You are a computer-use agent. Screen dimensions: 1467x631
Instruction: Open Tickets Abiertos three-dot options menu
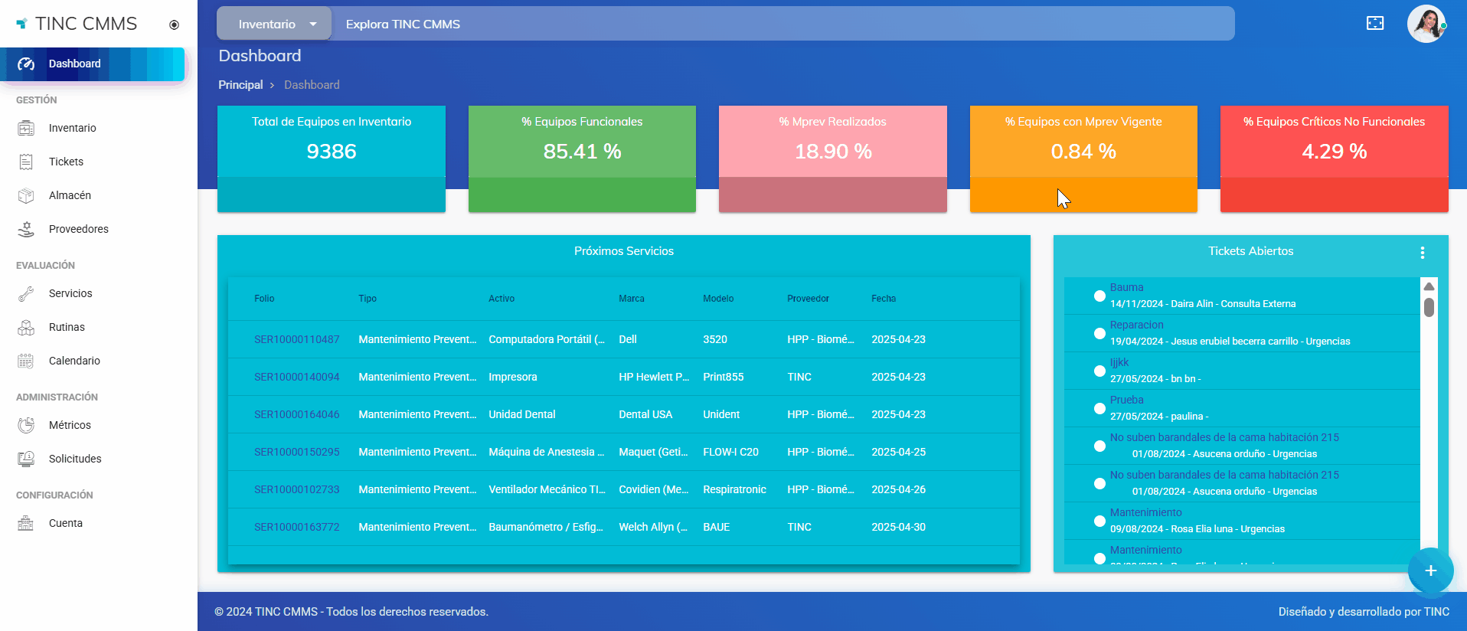(1422, 252)
